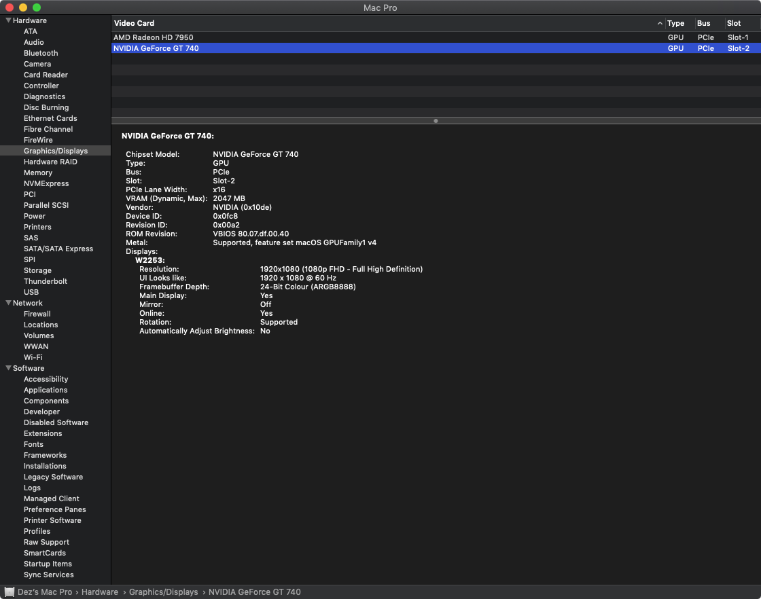761x599 pixels.
Task: Click Graphics/Displays in the path bar
Action: [x=164, y=592]
